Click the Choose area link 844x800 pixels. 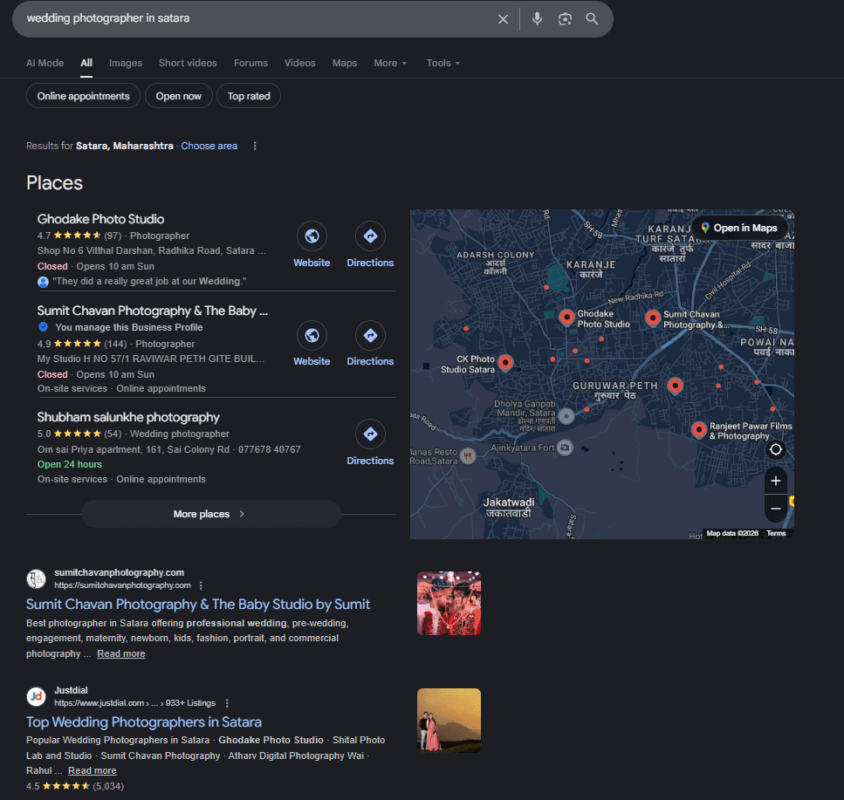(x=209, y=147)
